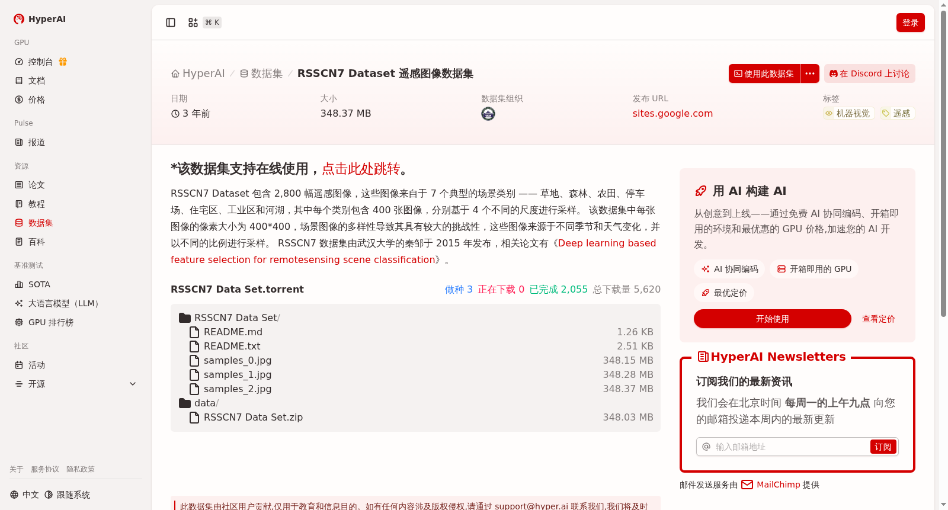
Task: Click the rocket icon beside 用 AI 构建 AI
Action: click(x=700, y=191)
